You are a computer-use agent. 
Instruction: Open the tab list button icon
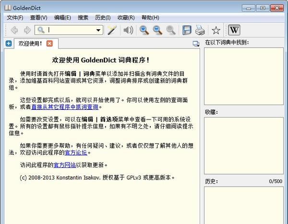(196, 44)
